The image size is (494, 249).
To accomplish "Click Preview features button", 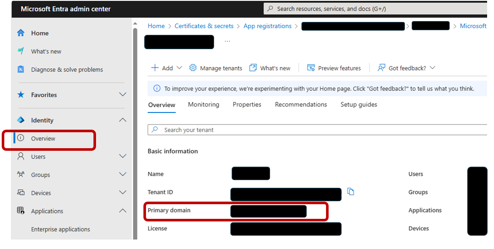I will (x=334, y=68).
